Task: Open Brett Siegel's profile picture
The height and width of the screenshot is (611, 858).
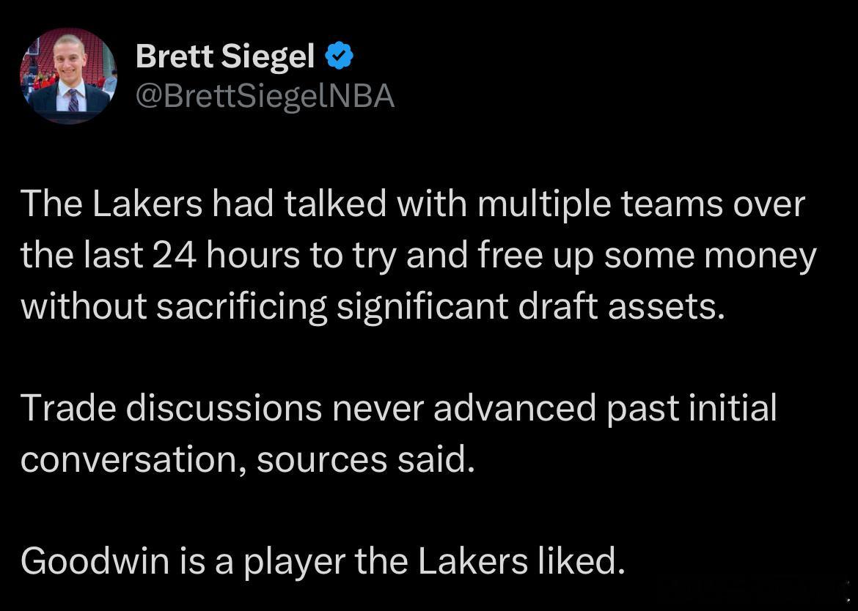Action: (x=68, y=76)
